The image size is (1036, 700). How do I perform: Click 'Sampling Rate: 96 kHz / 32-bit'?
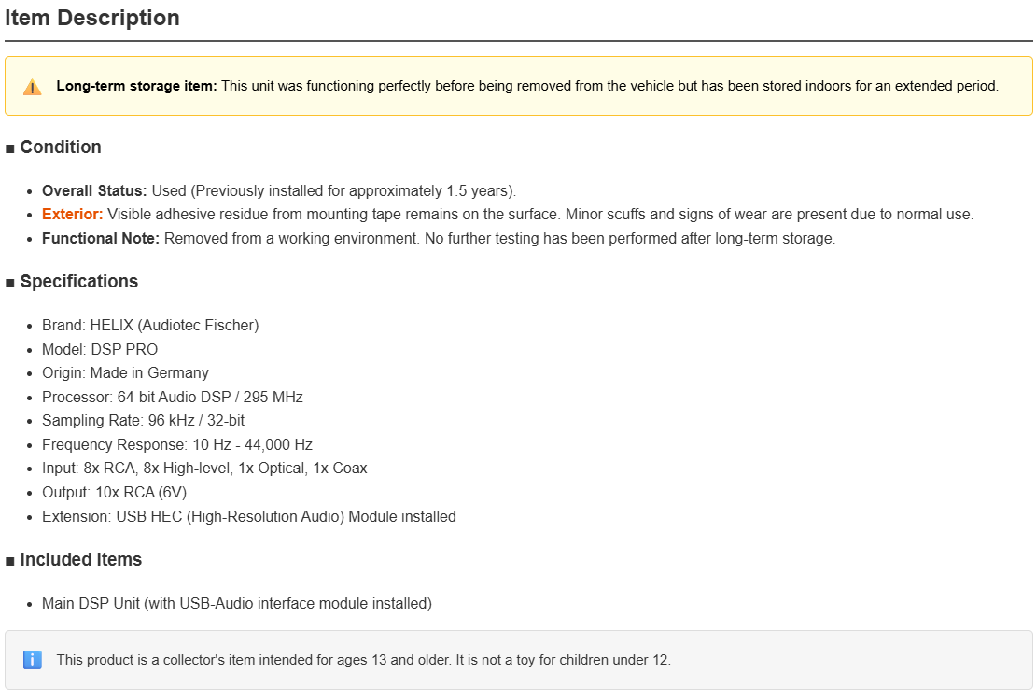pyautogui.click(x=144, y=420)
